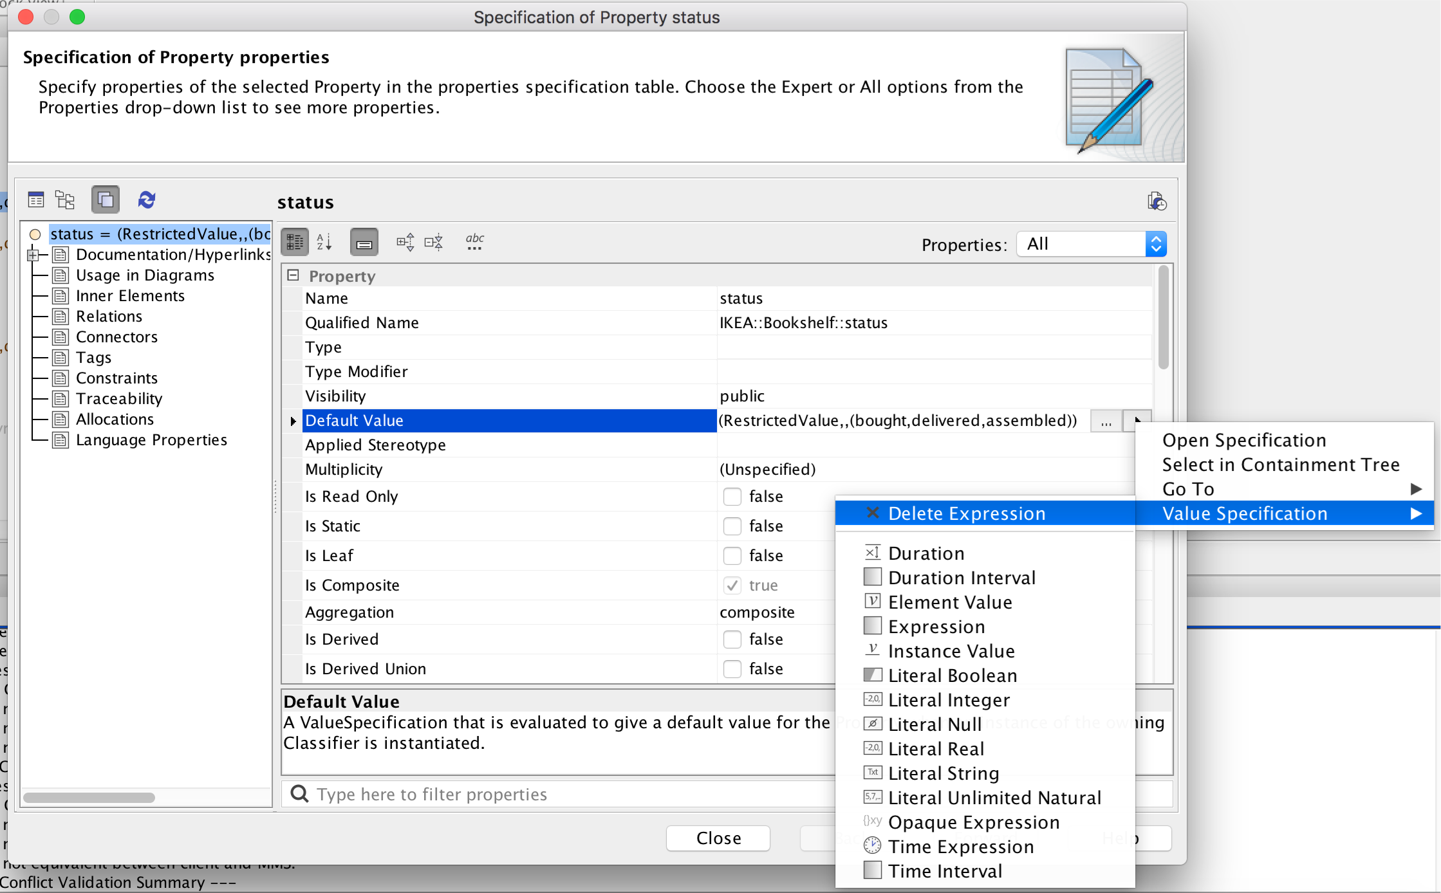Viewport: 1441px width, 893px height.
Task: Collapse the Property category group
Action: pyautogui.click(x=293, y=275)
